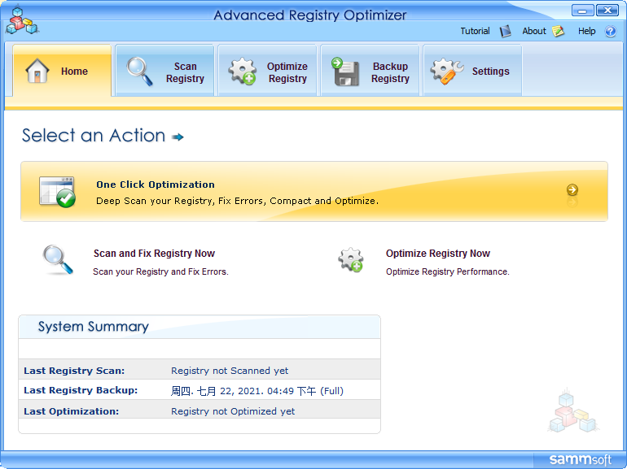The width and height of the screenshot is (627, 469).
Task: Close the Advanced Registry Optimizer window
Action: pos(607,11)
